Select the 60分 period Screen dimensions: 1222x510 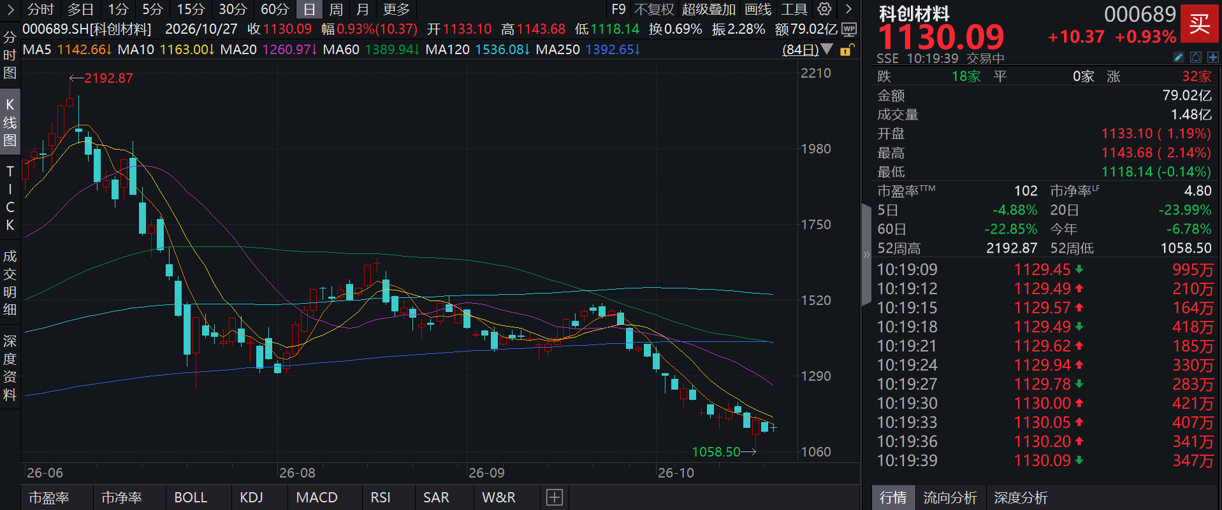(275, 10)
